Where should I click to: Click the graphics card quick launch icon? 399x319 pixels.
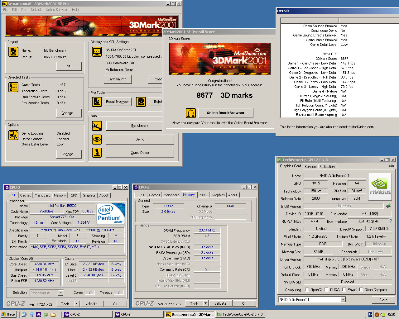pyautogui.click(x=46, y=315)
